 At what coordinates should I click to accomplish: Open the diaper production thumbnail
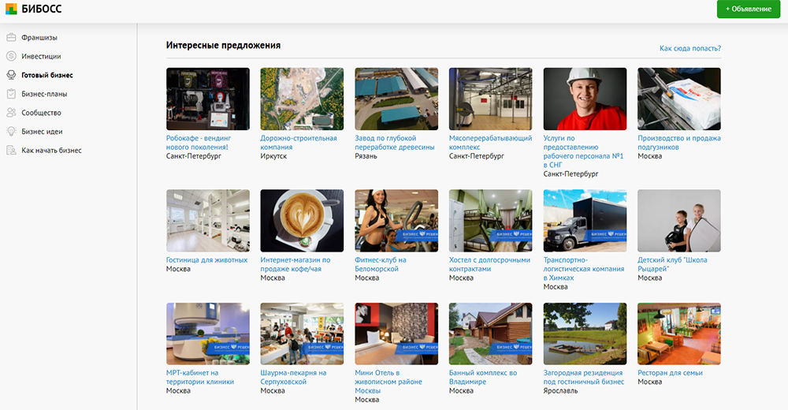[x=679, y=99]
